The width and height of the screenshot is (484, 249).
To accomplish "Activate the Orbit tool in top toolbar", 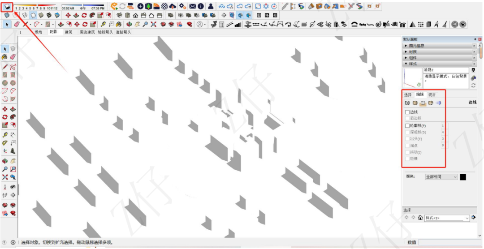I will (130, 24).
